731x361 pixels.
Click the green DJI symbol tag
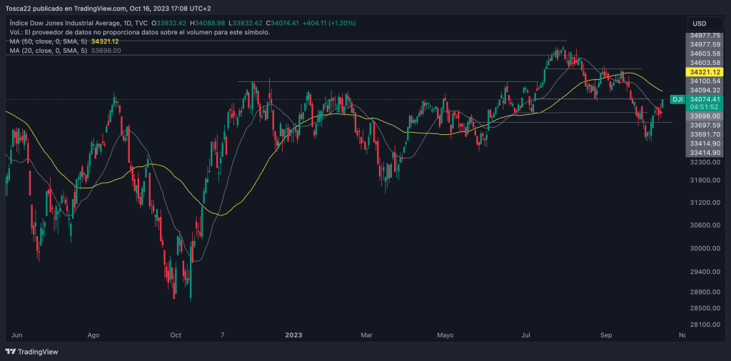pyautogui.click(x=677, y=100)
